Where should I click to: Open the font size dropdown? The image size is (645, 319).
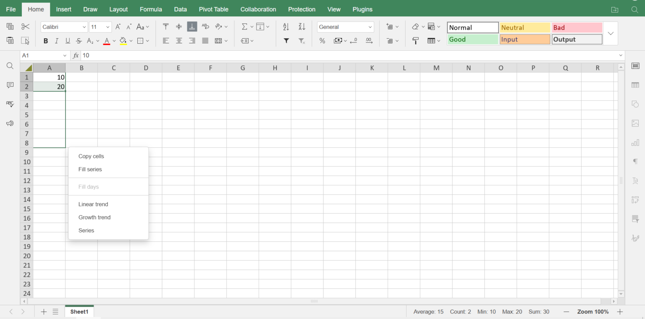click(x=108, y=26)
